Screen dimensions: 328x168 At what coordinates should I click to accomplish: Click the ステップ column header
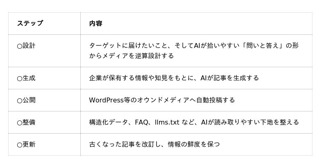(30, 23)
